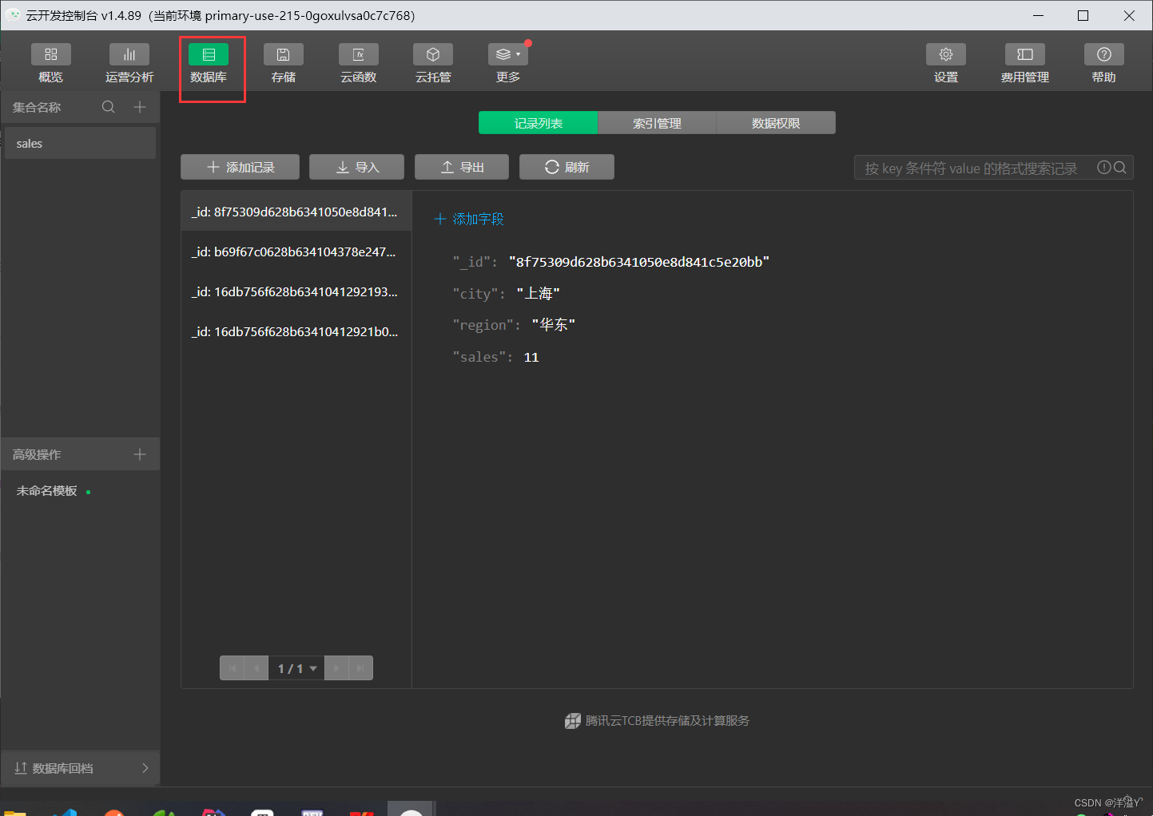Select record _id 8f75309d628b6341050e8d841
Viewport: 1153px width, 816px height.
pyautogui.click(x=296, y=212)
